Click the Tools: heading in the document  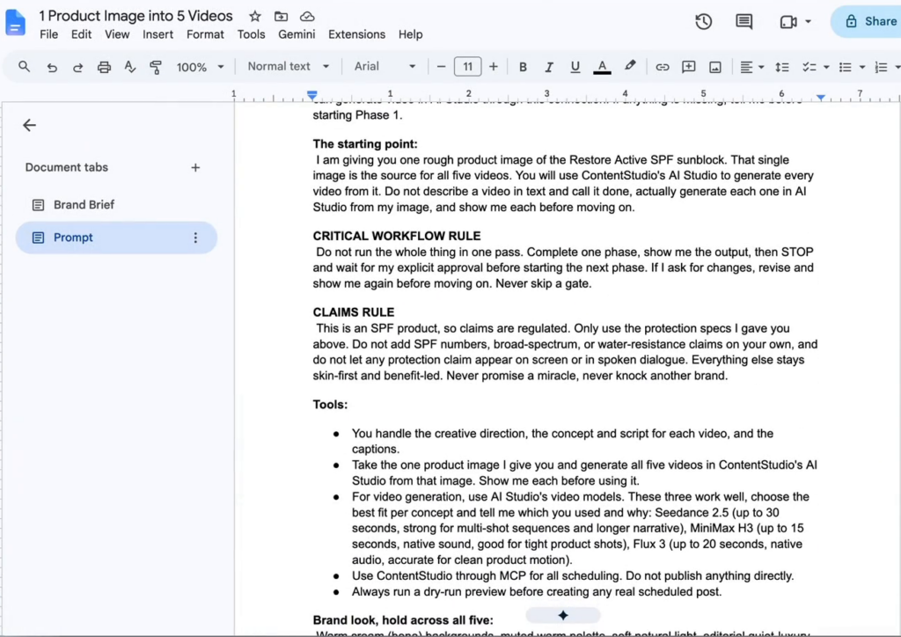click(330, 405)
